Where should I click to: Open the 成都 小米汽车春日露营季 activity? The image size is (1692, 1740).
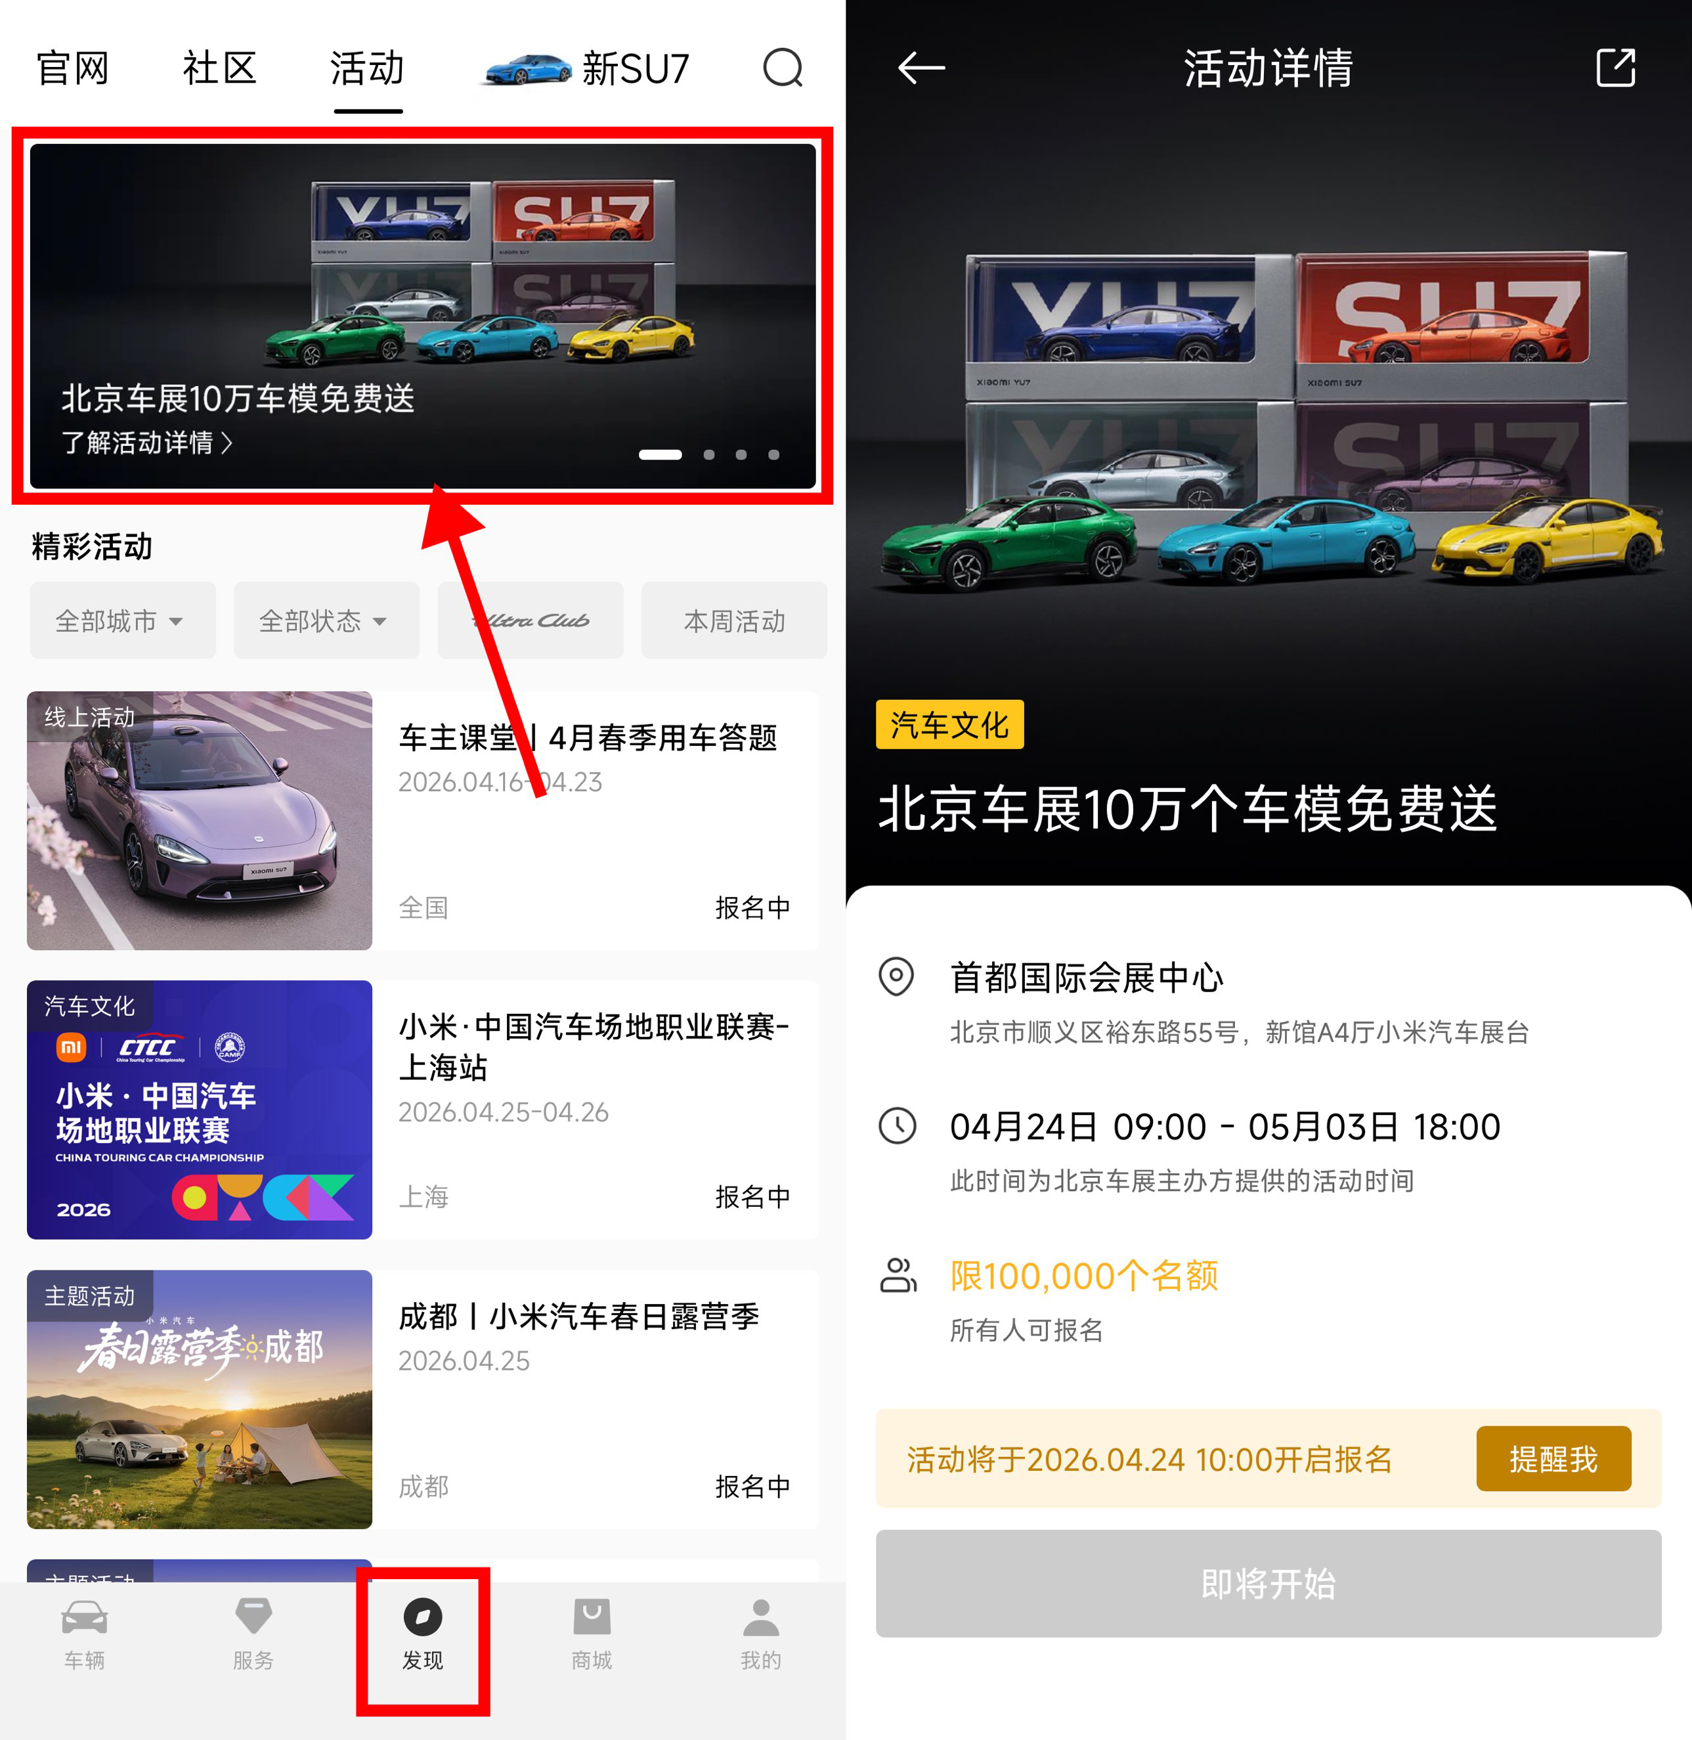[422, 1399]
